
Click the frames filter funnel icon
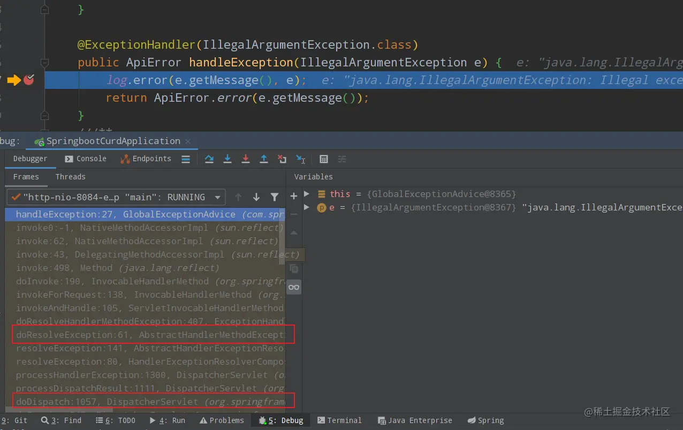tap(275, 197)
